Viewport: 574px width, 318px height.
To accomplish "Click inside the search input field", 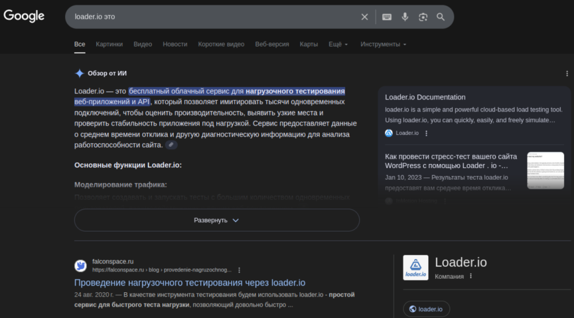I will point(213,17).
